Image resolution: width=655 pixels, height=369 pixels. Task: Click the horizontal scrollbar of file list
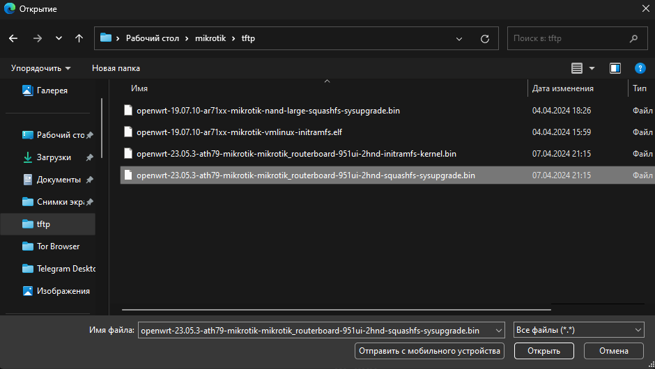[x=337, y=310]
